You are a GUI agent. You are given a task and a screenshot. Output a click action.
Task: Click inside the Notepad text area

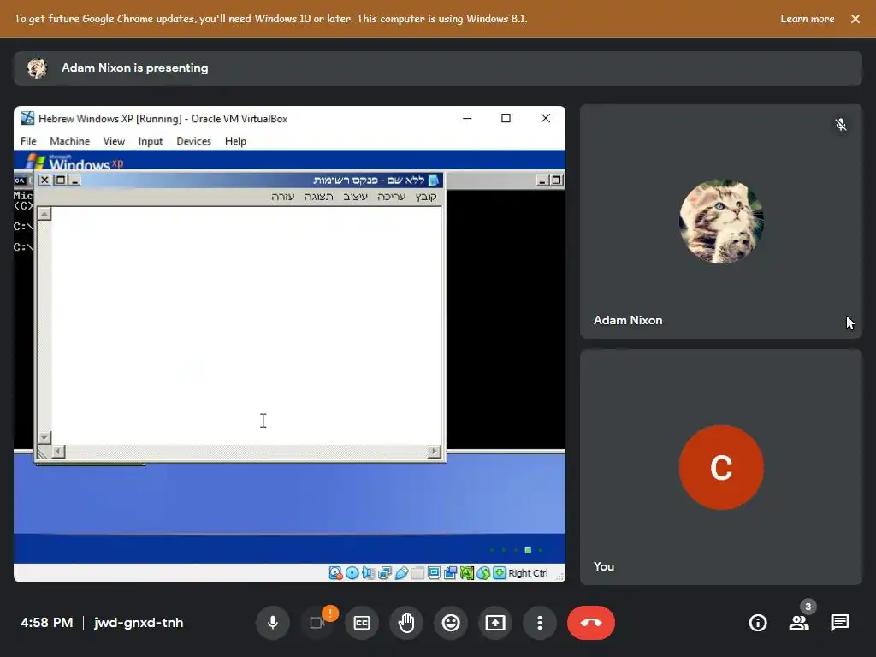click(x=246, y=324)
